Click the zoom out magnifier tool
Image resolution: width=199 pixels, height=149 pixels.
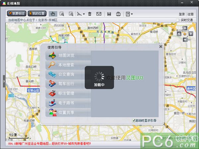[x=71, y=14]
